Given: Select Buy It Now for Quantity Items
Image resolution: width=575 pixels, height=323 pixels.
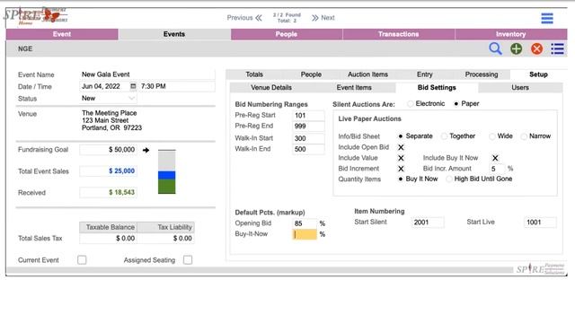Looking at the screenshot, I should 401,179.
